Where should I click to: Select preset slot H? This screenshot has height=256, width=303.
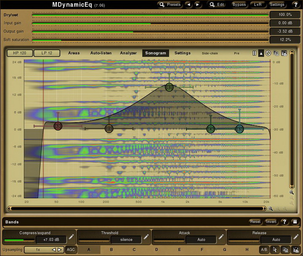click(x=247, y=250)
